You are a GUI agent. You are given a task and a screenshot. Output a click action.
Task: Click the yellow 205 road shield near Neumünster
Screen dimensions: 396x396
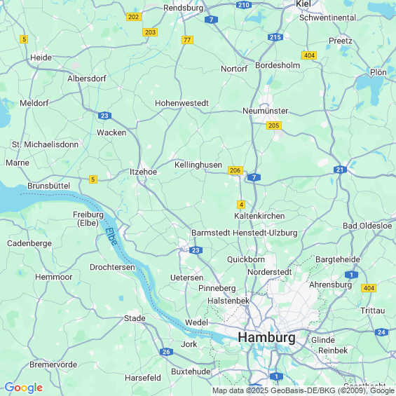click(274, 125)
